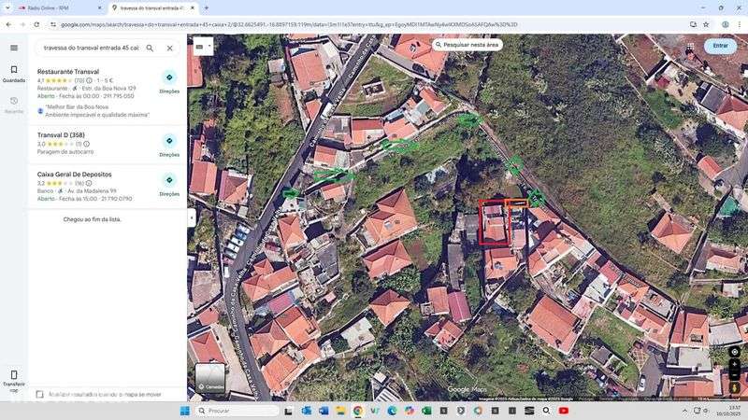Screen dimensions: 748x420
Task: Open Street View pegman
Action: pyautogui.click(x=735, y=387)
